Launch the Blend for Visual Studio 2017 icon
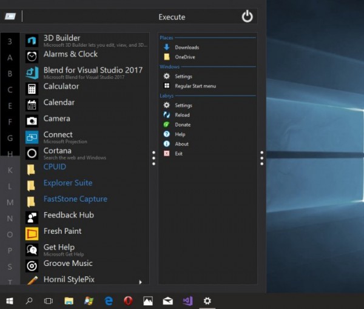 coord(32,73)
